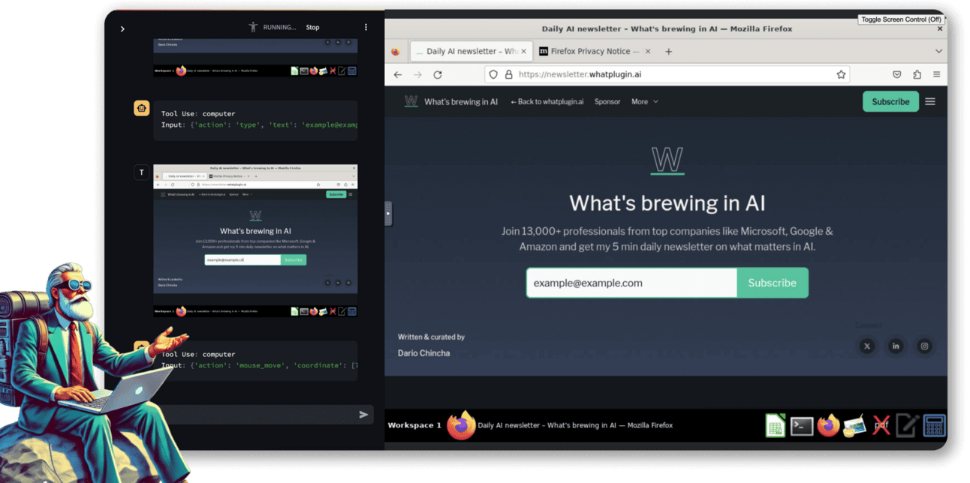Click the W logo in site navbar
Screen dimensions: 970x483
pyautogui.click(x=411, y=101)
